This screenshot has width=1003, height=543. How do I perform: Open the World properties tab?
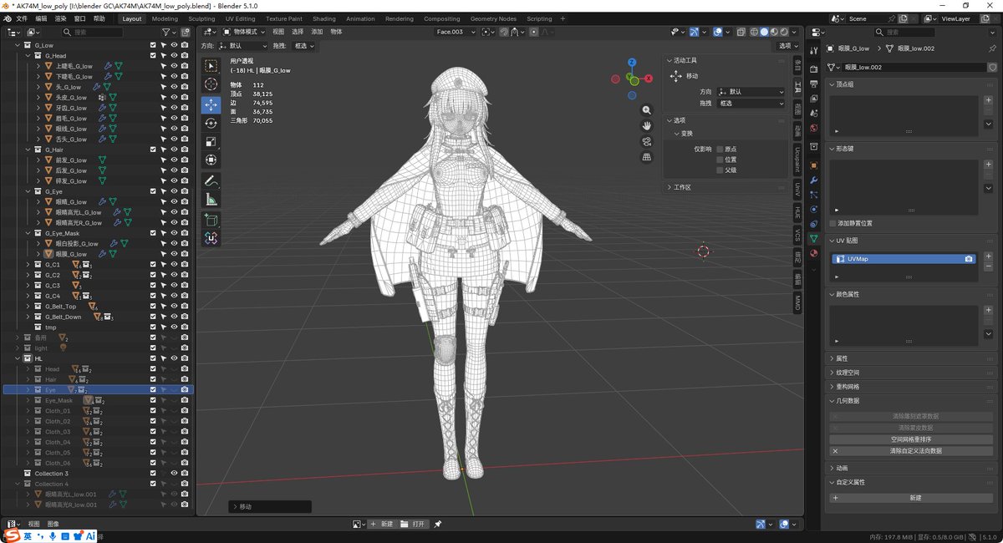[814, 129]
